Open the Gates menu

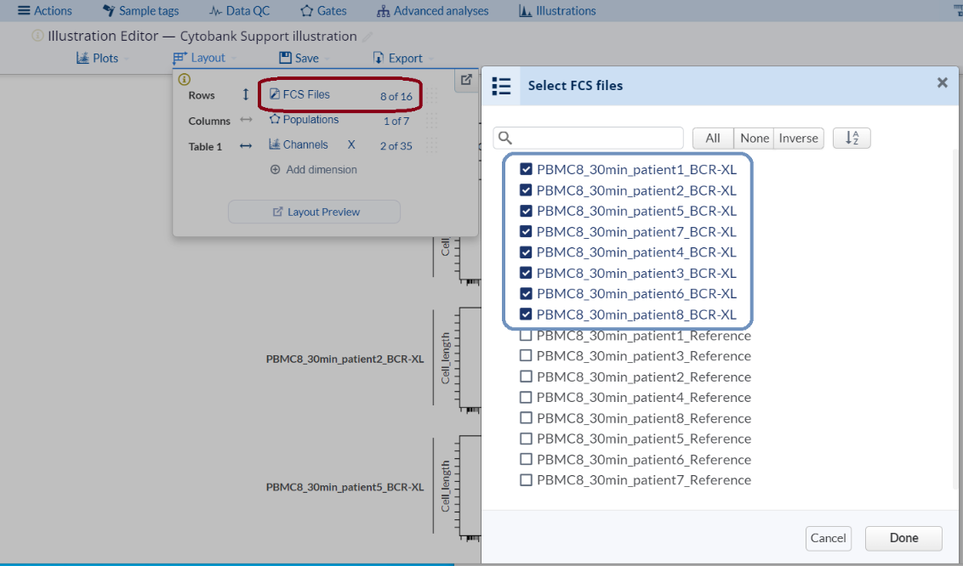[324, 11]
